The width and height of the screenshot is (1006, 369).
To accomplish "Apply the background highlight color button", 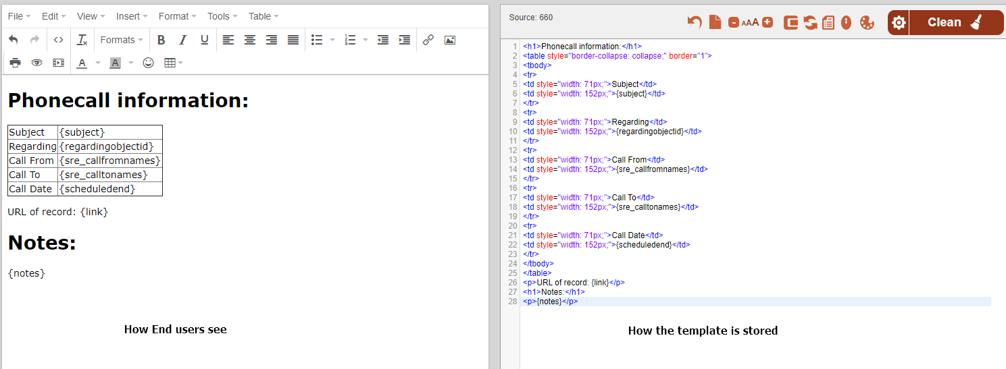I will (116, 63).
